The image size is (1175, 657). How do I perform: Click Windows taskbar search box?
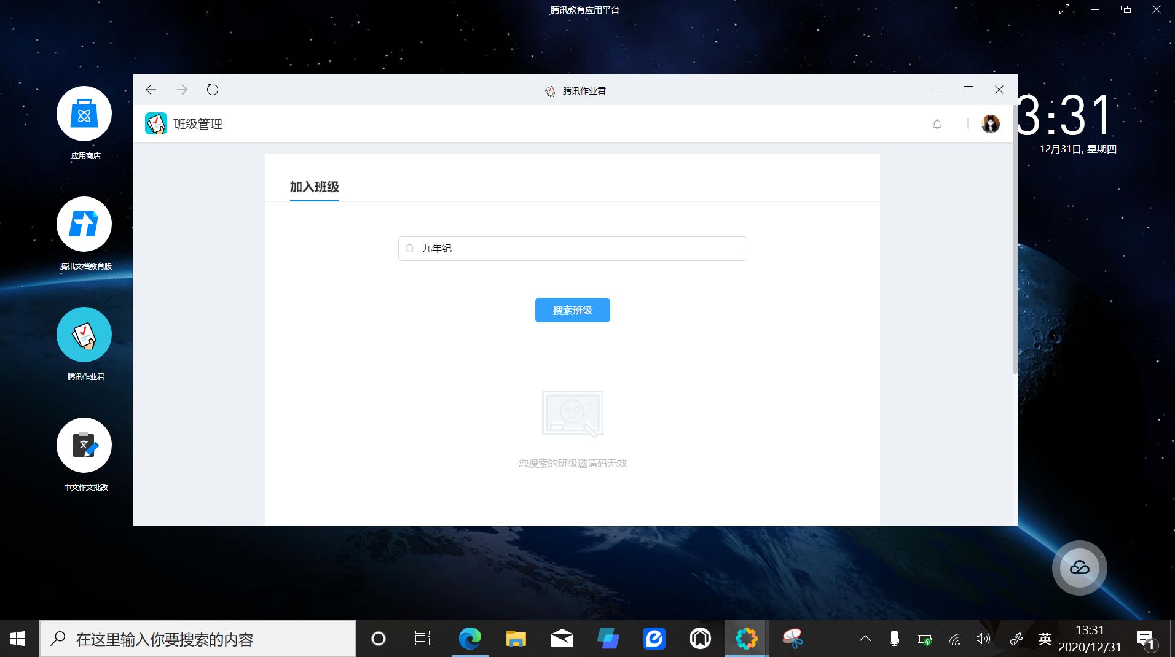pos(198,639)
